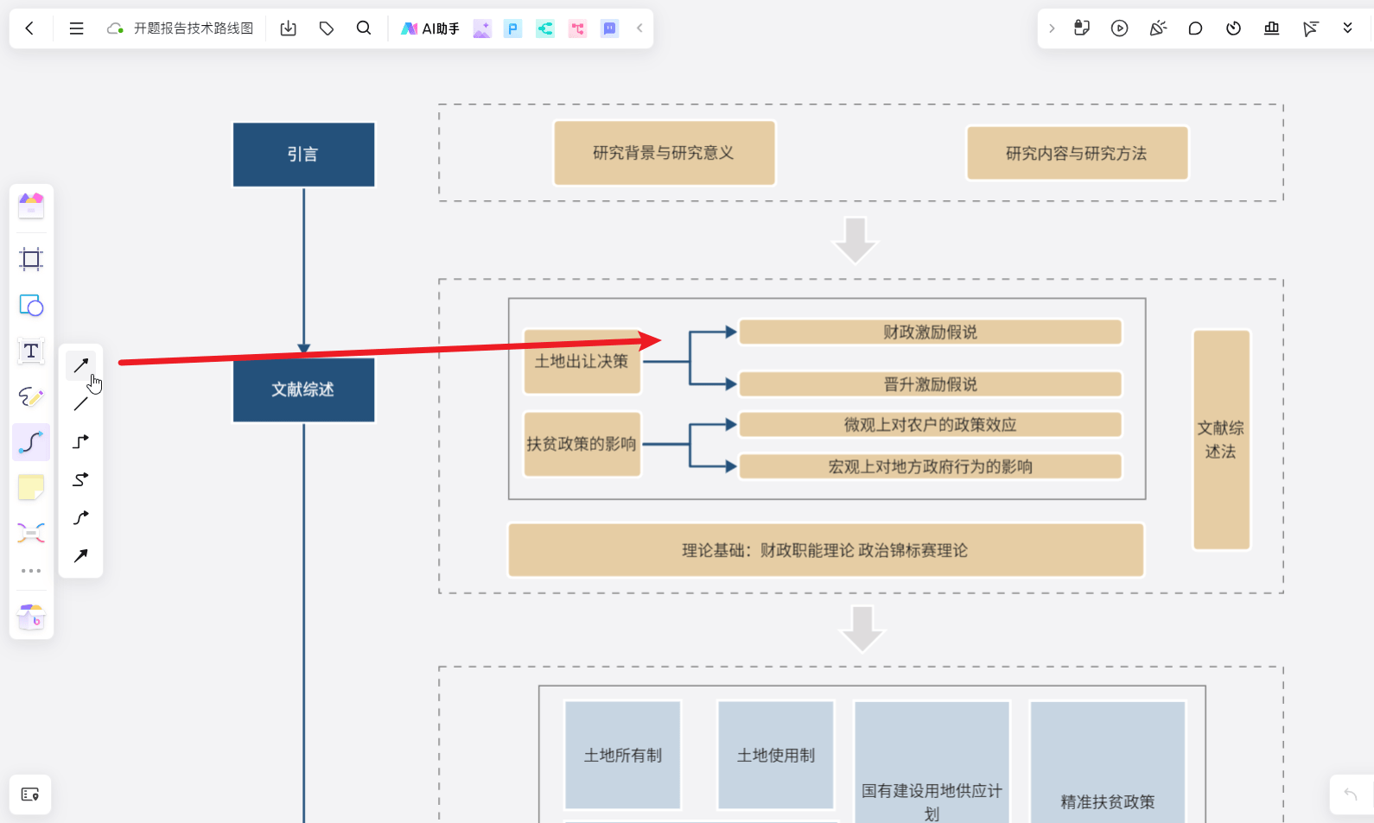The height and width of the screenshot is (823, 1374).
Task: Select the Sticky Note tool
Action: (x=31, y=488)
